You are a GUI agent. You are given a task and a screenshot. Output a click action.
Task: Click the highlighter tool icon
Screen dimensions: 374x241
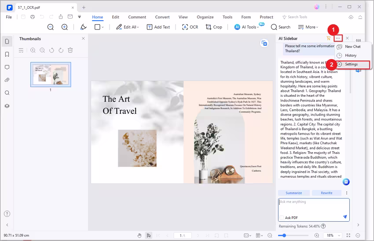point(84,27)
